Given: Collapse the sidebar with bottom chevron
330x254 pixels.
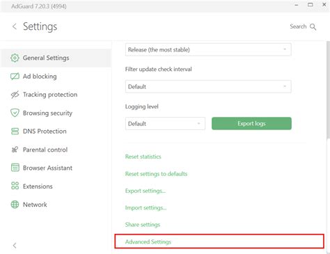Looking at the screenshot, I should 15,246.
